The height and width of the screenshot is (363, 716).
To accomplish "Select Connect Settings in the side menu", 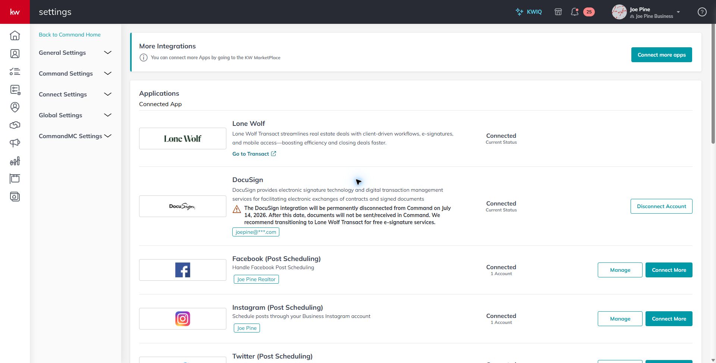I will pos(63,95).
